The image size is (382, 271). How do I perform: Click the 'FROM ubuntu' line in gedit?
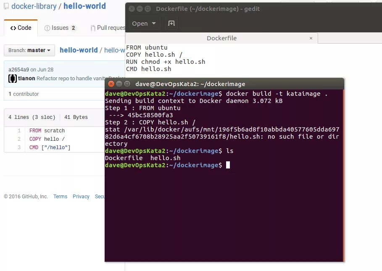pos(147,47)
